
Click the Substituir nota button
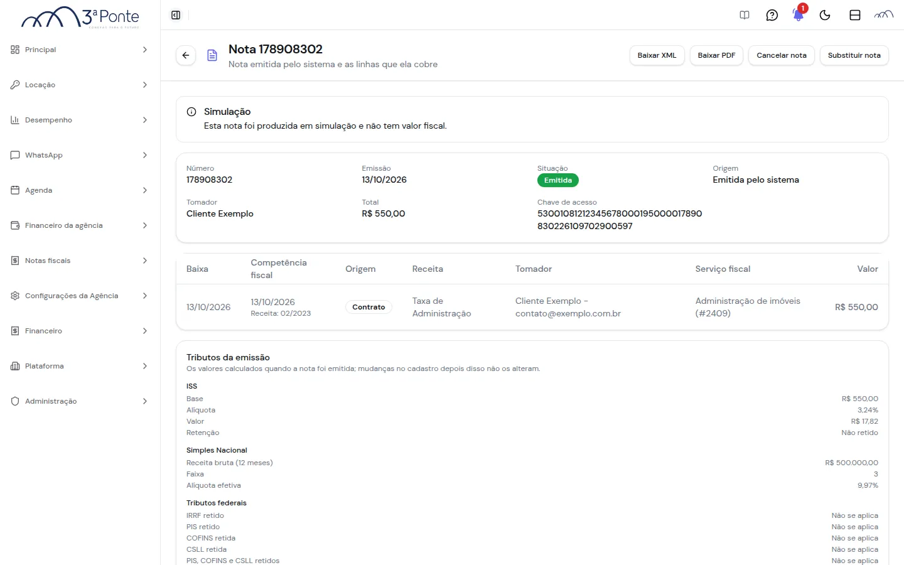coord(854,55)
